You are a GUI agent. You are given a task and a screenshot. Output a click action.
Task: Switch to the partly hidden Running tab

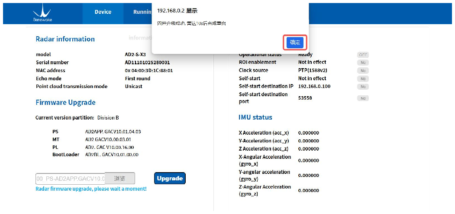point(142,12)
